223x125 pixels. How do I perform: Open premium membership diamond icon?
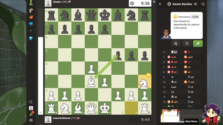click(31, 39)
